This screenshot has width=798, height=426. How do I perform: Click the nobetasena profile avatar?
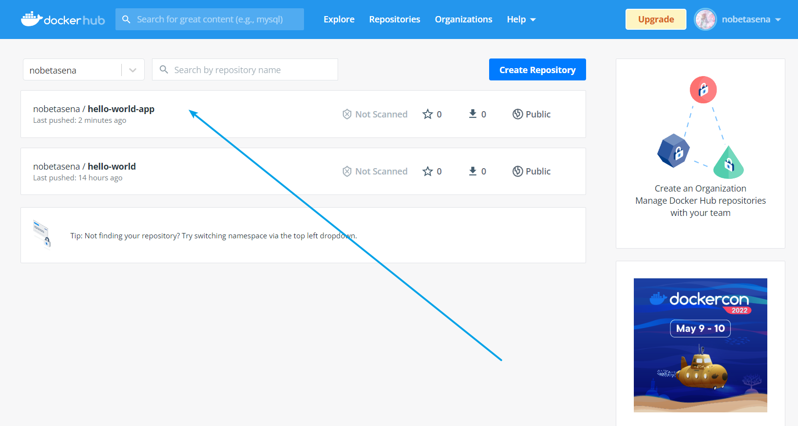705,19
